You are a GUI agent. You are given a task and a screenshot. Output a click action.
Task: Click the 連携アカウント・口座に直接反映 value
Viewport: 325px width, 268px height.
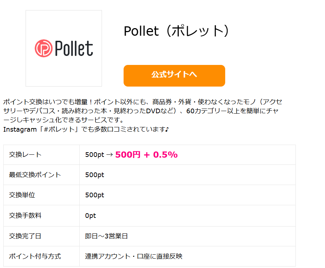pyautogui.click(x=134, y=256)
